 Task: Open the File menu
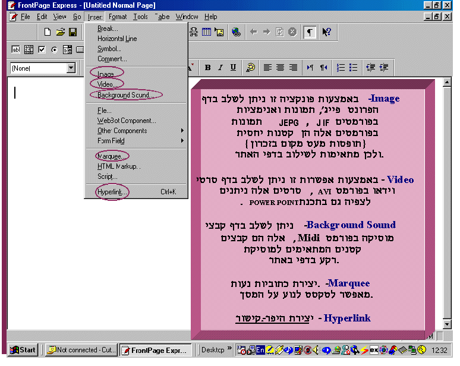pyautogui.click(x=25, y=17)
